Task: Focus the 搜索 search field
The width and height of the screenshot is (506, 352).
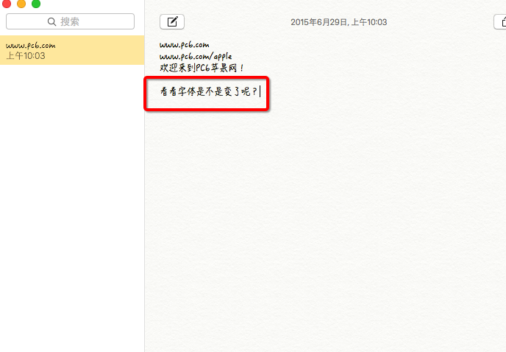Action: coord(70,21)
